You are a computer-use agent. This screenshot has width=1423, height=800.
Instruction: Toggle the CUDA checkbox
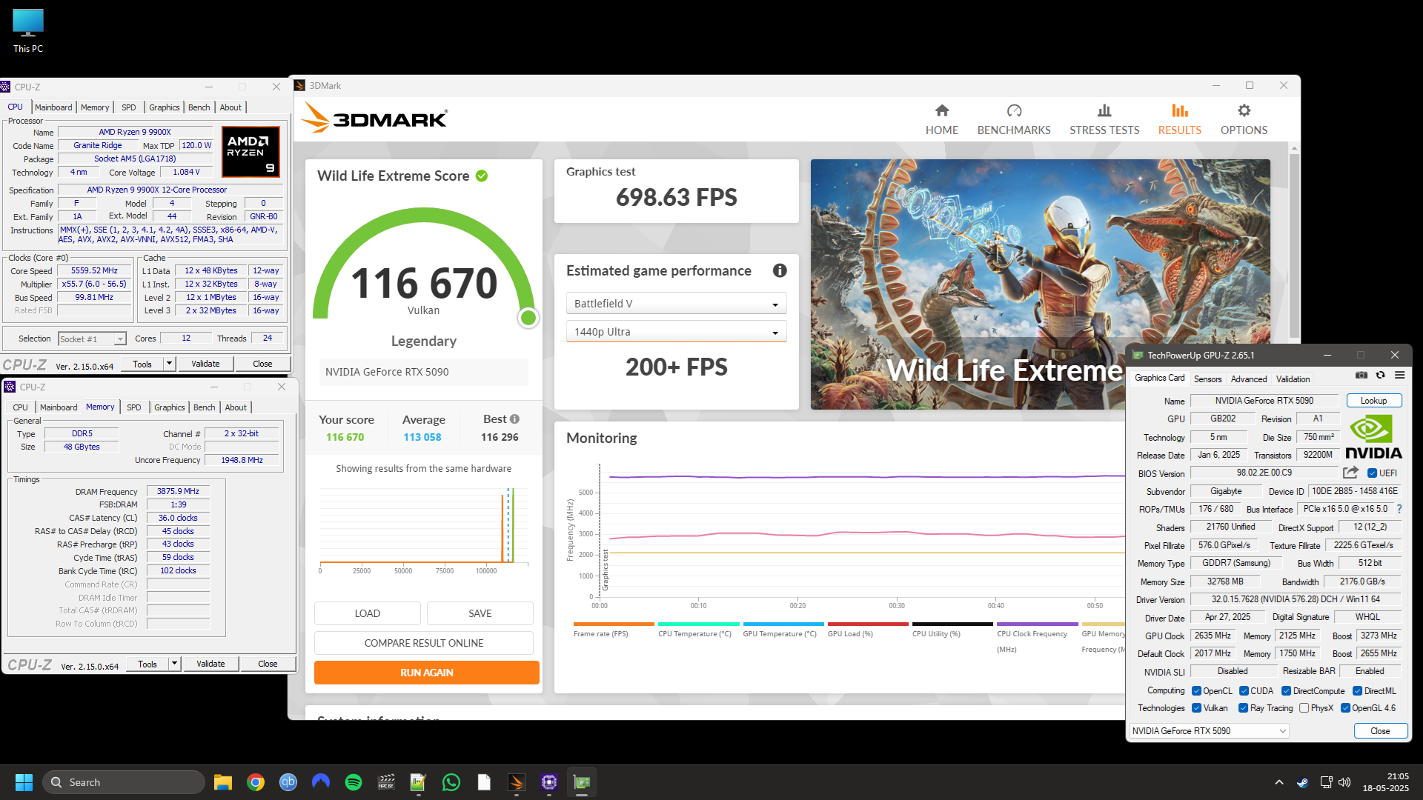(1244, 691)
